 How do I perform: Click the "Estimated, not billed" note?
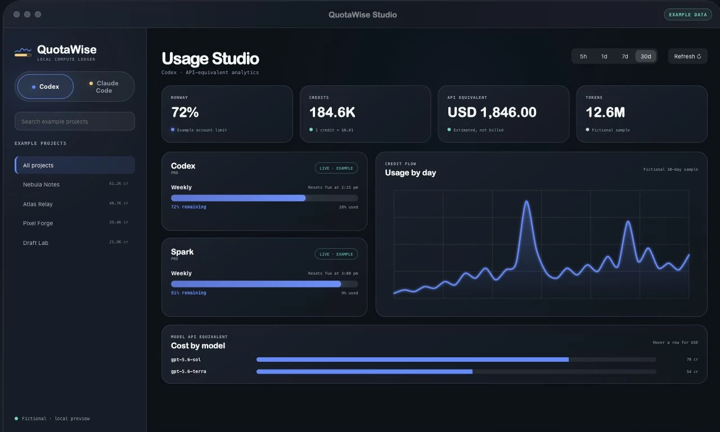pos(479,130)
